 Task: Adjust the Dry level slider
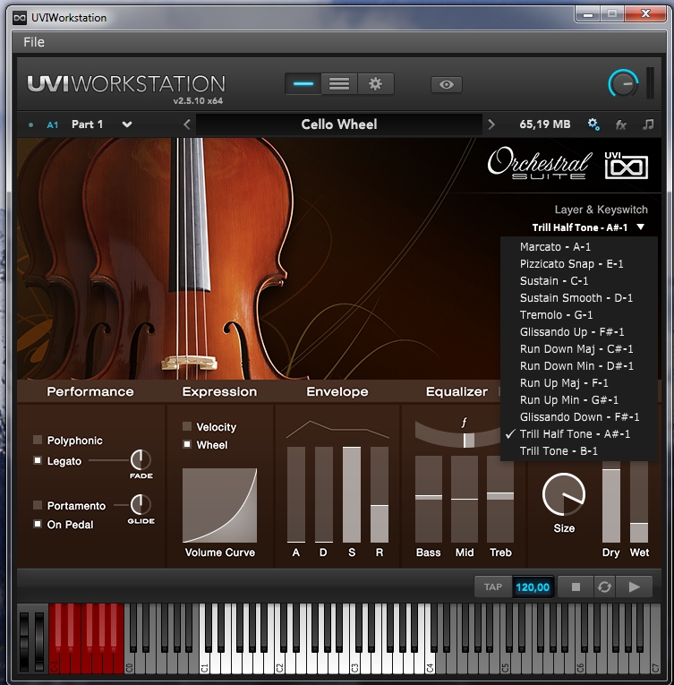point(611,502)
